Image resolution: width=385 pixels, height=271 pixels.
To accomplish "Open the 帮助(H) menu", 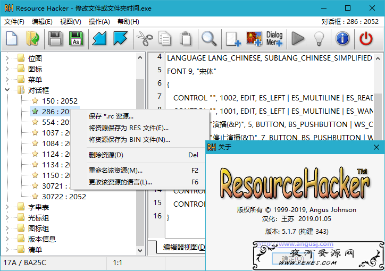I will (x=128, y=22).
